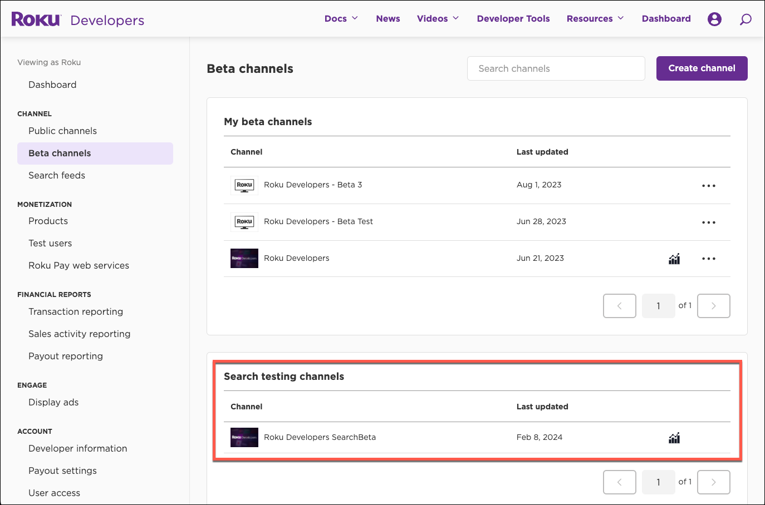
Task: Open the Resources dropdown
Action: click(x=595, y=18)
